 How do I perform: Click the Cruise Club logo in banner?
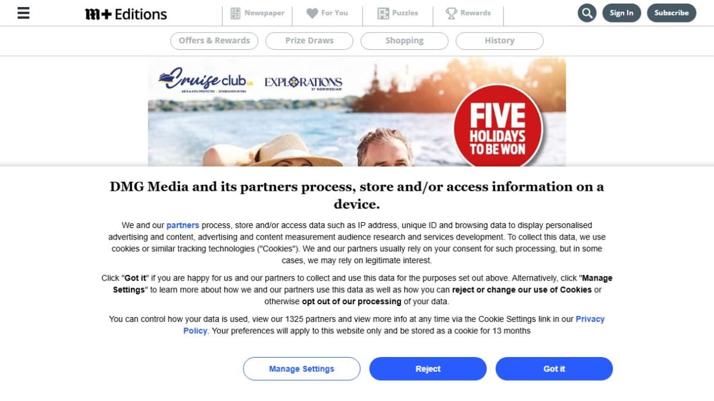pyautogui.click(x=206, y=80)
